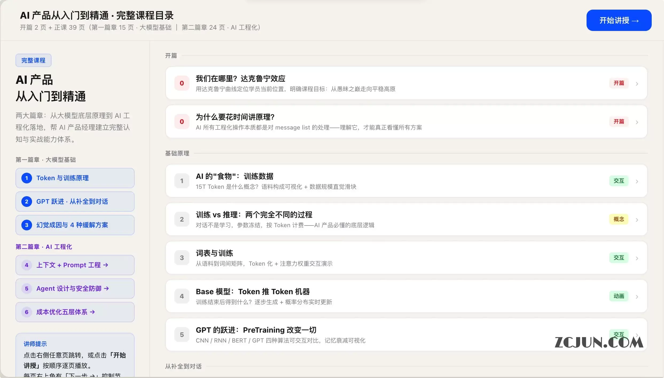Click 交互 tag on 词表与训练 card
664x378 pixels.
[619, 258]
